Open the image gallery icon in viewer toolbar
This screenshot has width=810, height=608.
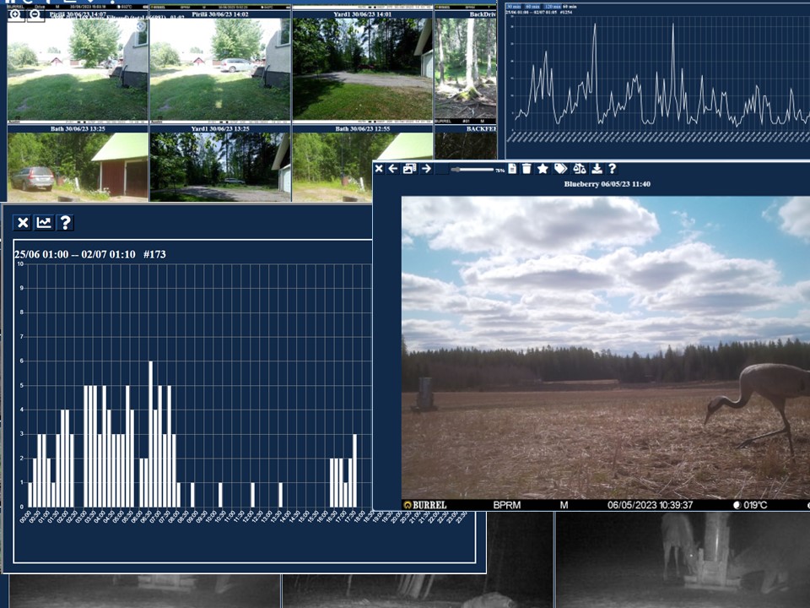point(409,169)
